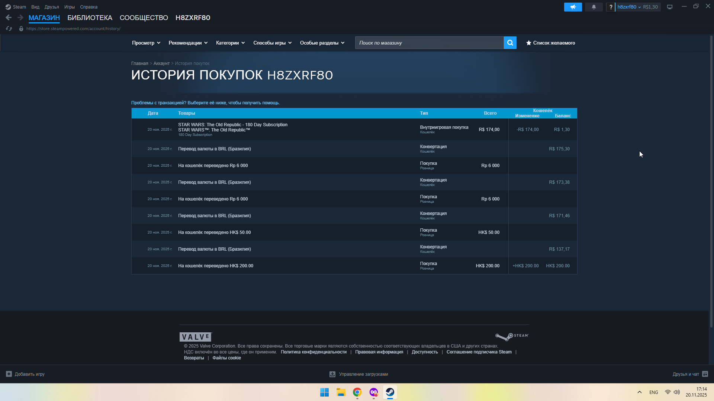The image size is (714, 401).
Task: Click the help question mark icon
Action: [x=611, y=7]
